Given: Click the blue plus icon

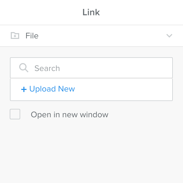Looking at the screenshot, I should 24,89.
